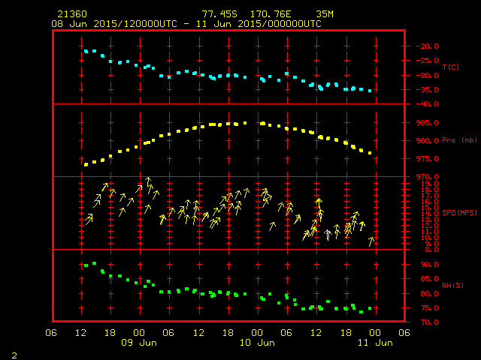Click the last green humidity data point
481x360 pixels.
click(x=370, y=308)
